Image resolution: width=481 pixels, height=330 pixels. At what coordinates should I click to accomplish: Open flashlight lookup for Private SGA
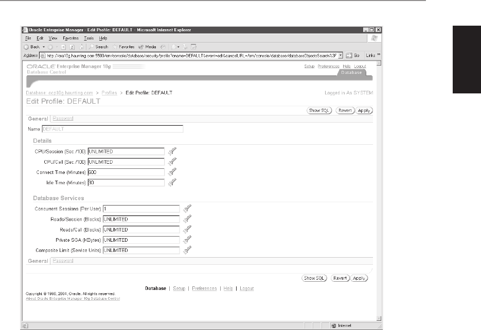[187, 240]
